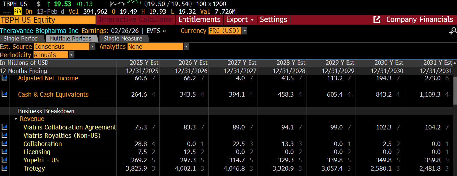This screenshot has width=457, height=176.
Task: Select the Viatris Royalties (Non-US) label
Action: [62, 136]
